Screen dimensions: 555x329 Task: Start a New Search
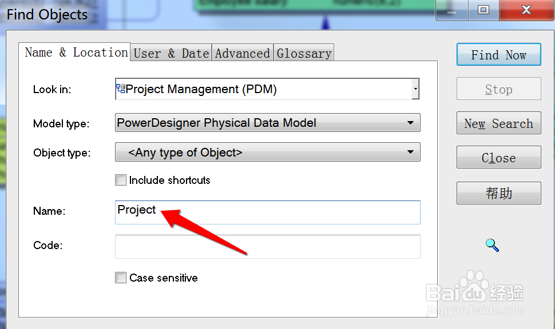tap(499, 123)
